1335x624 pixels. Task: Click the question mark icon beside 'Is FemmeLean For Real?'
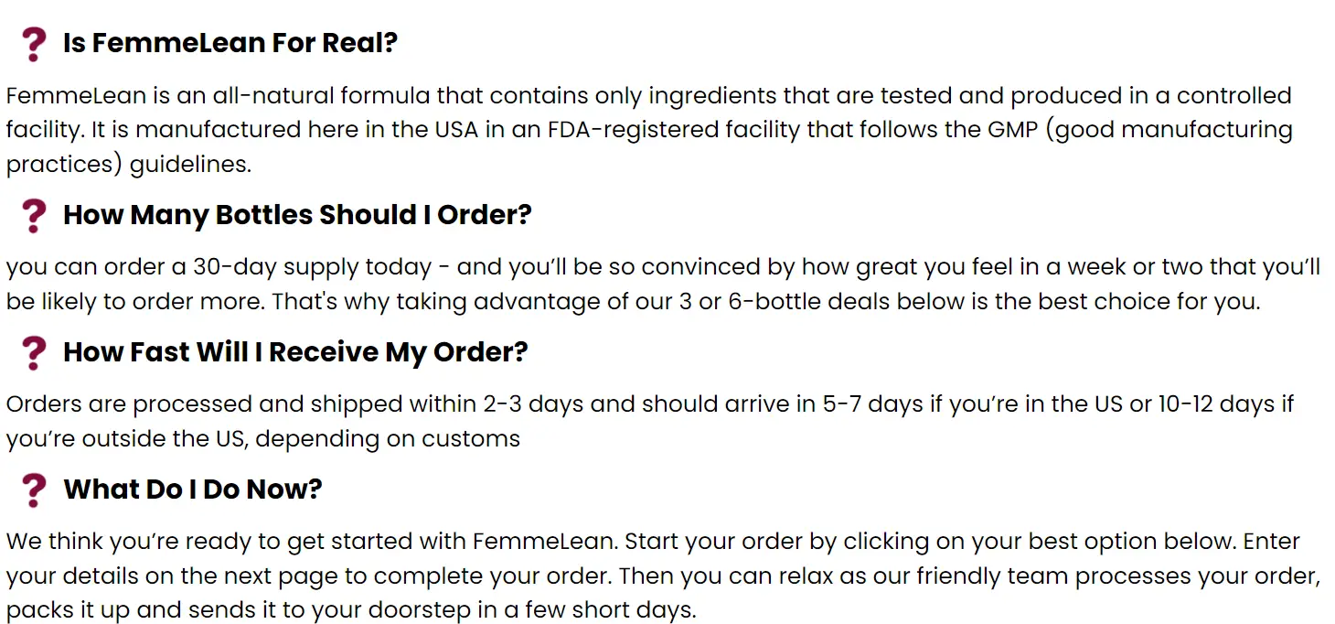tap(34, 43)
